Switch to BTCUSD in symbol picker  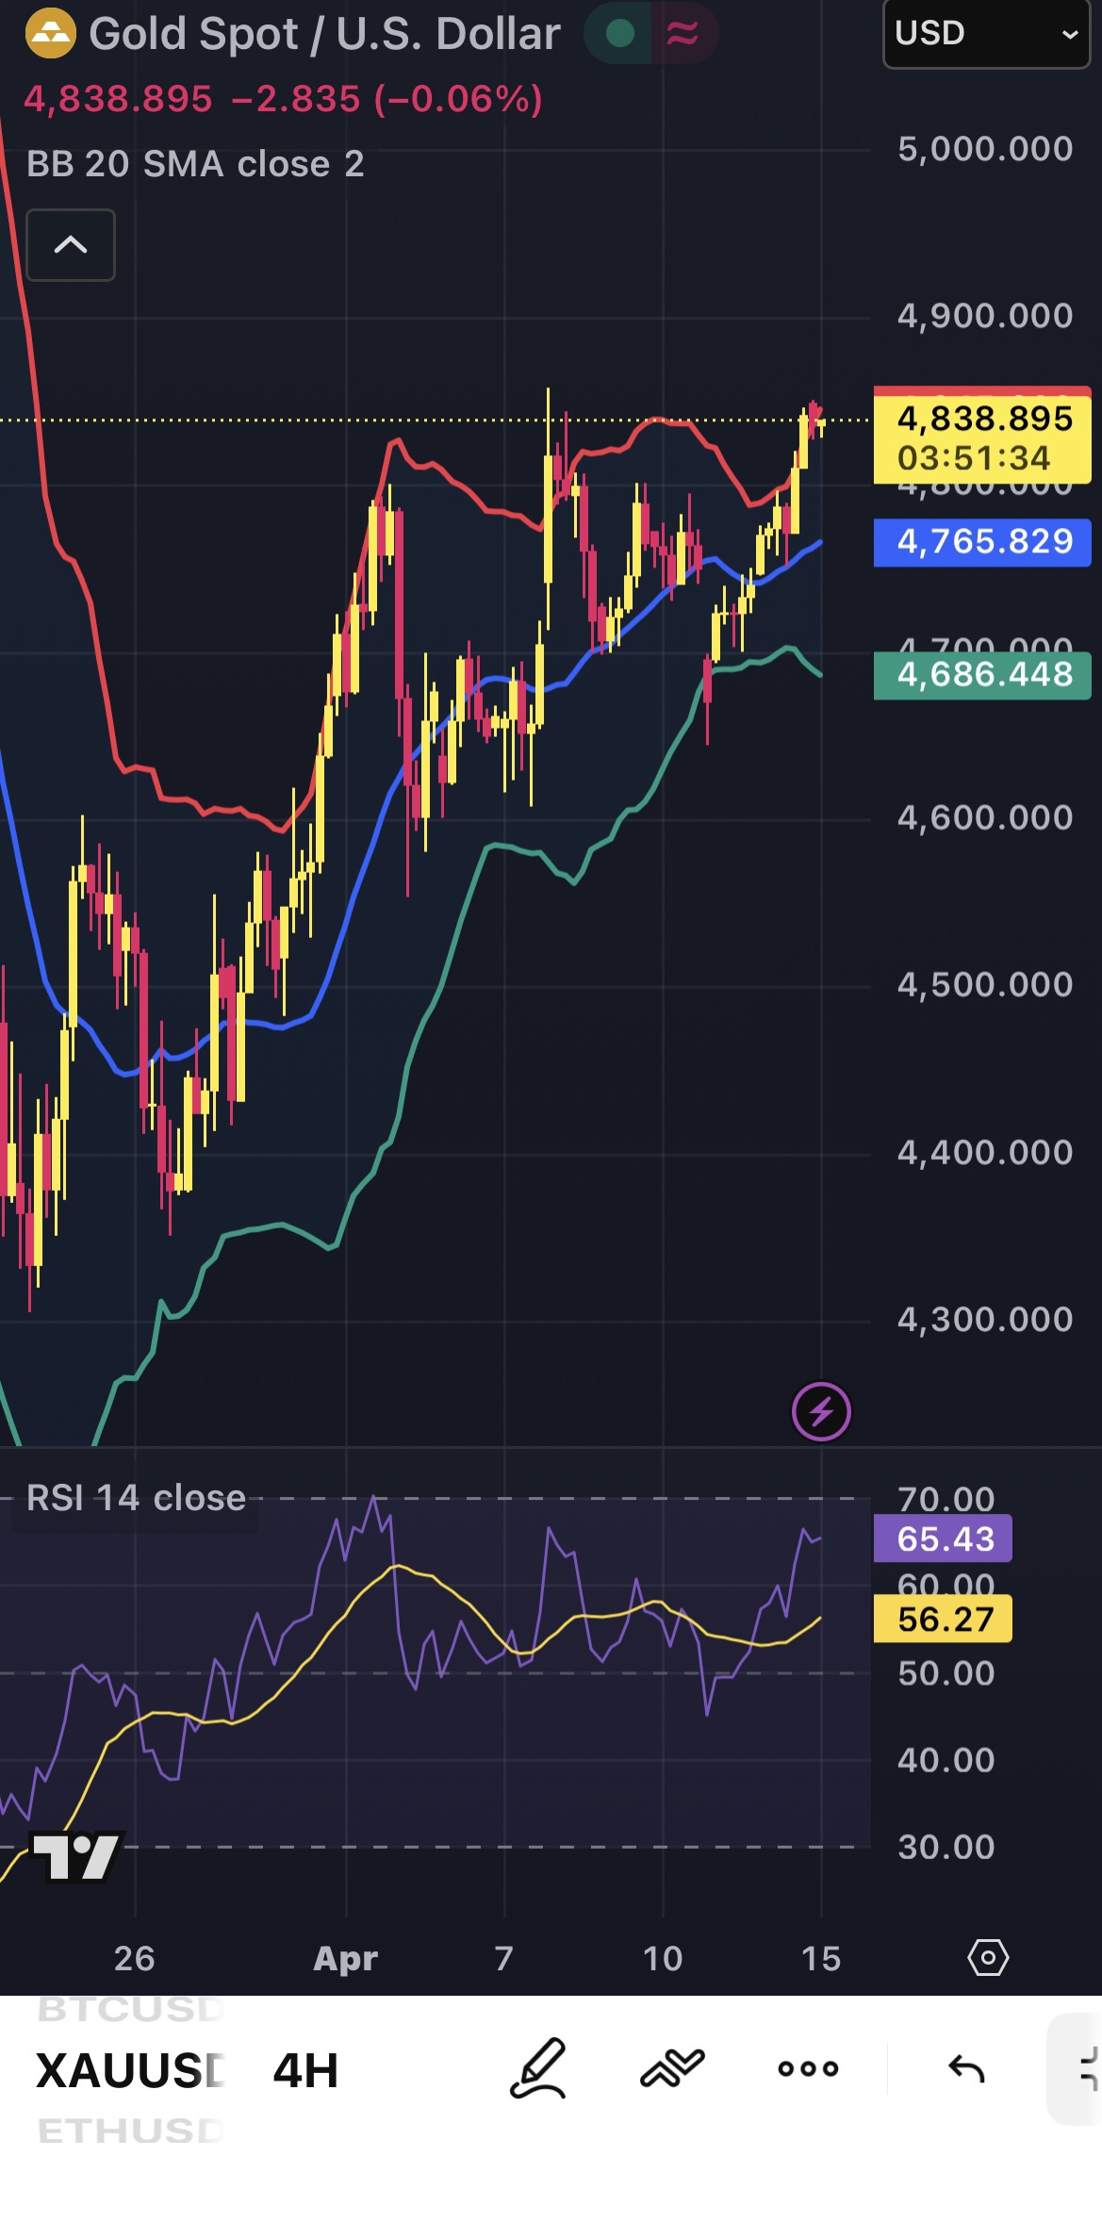click(130, 2009)
